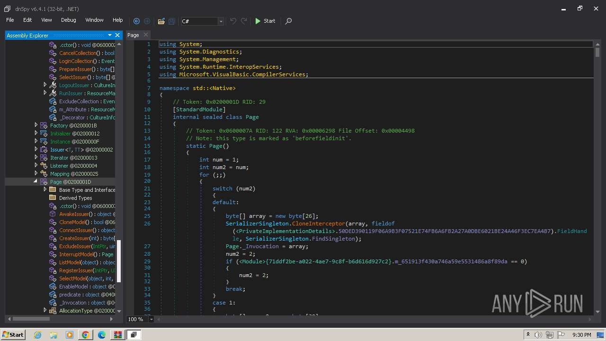Click the Save All floppy icon
606x341 pixels.
172,21
